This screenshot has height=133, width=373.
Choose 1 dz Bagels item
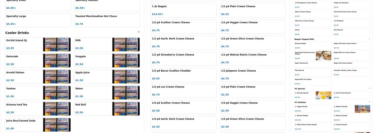183,10
